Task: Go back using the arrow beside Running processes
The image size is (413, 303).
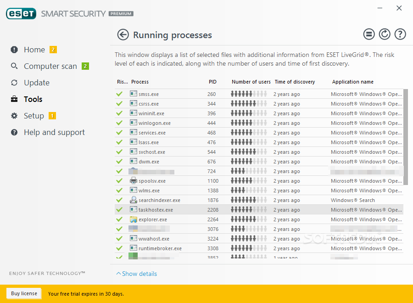Action: coord(123,35)
